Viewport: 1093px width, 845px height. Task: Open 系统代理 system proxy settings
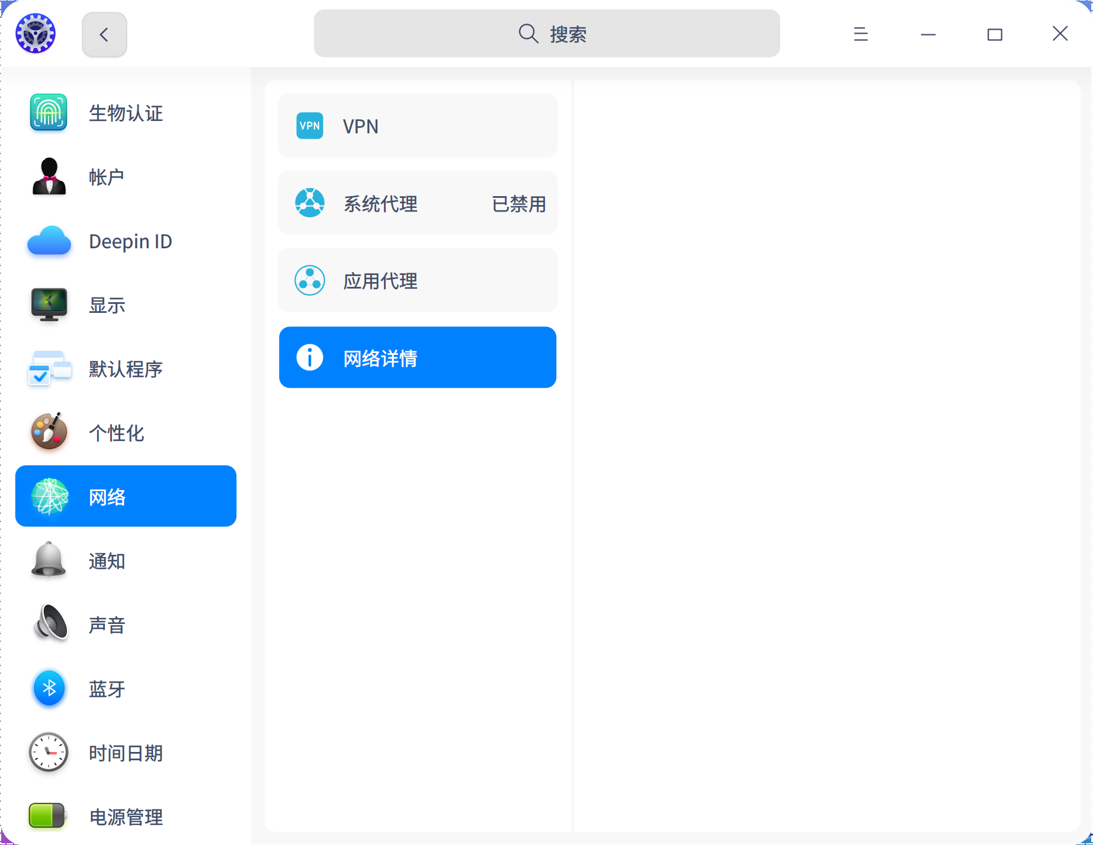click(x=417, y=203)
